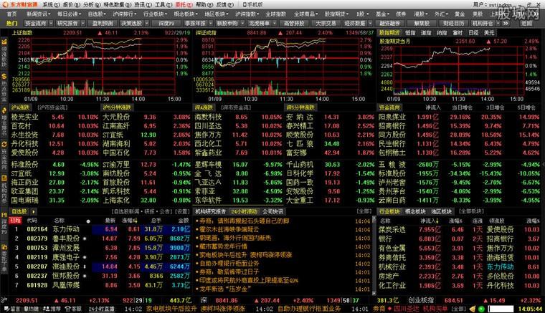Click the dot marker beside 康强电子

point(85,257)
